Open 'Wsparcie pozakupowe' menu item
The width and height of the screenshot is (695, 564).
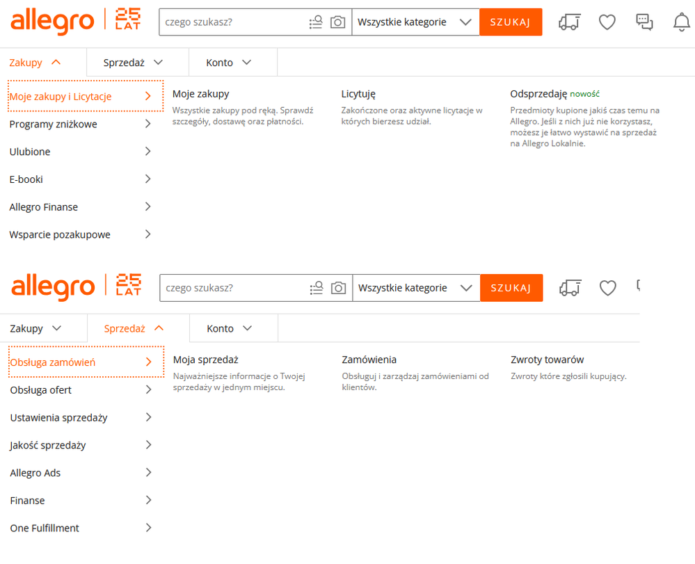(x=81, y=234)
